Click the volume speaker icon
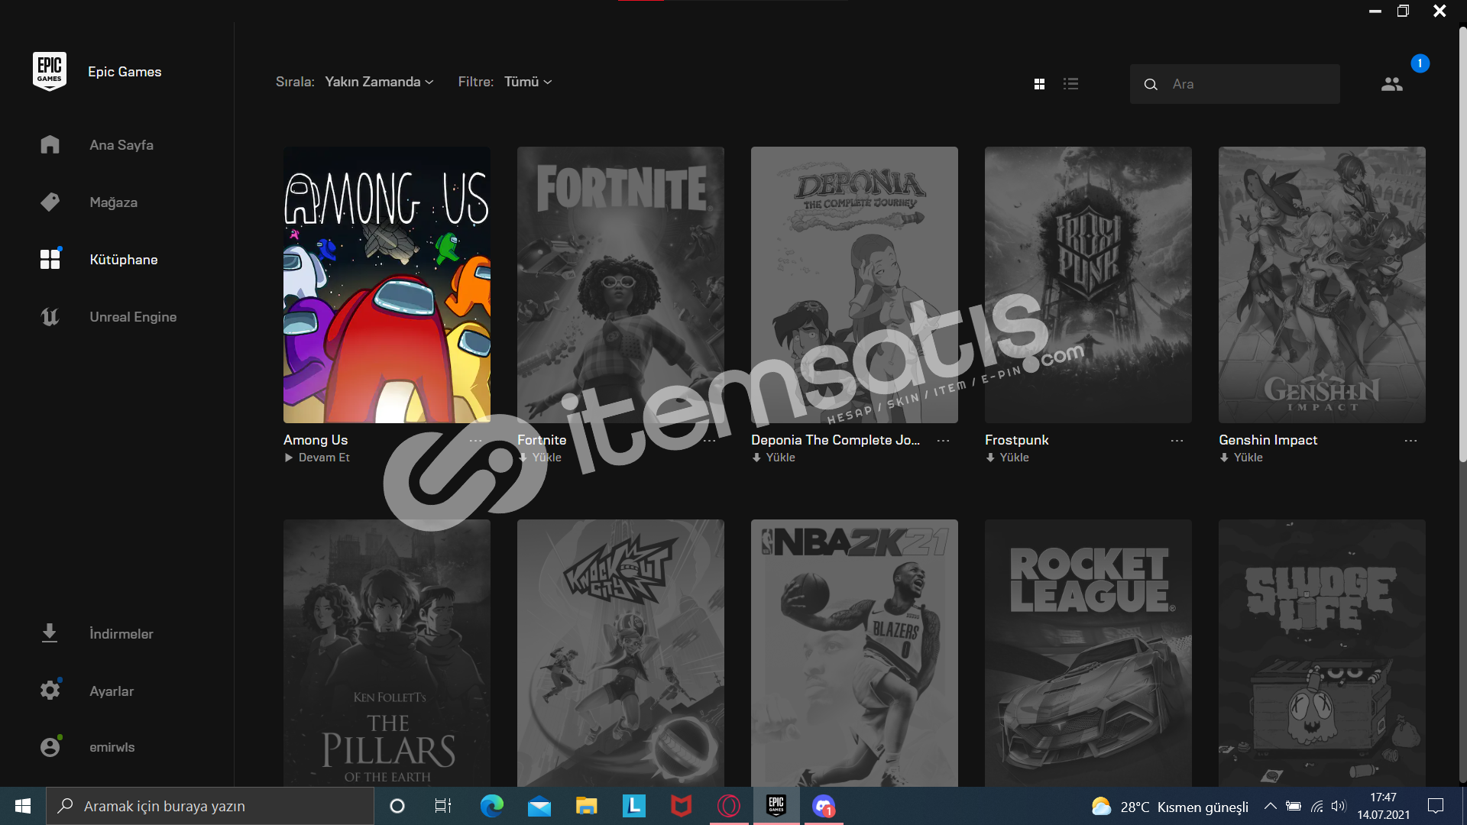 click(1339, 806)
